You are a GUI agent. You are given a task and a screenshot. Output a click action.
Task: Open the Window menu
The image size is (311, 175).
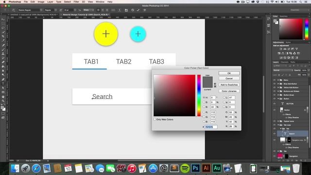click(x=100, y=1)
